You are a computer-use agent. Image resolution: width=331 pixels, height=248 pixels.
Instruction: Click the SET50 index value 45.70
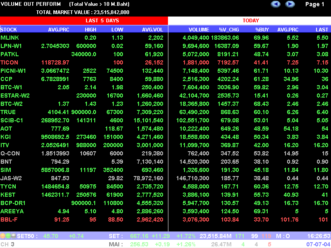click(x=50, y=236)
